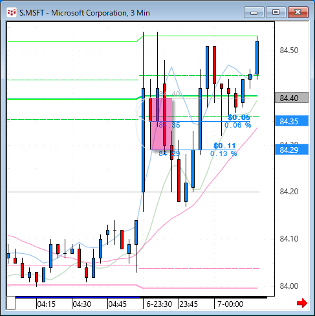
Task: Click the 84.50 price scale label
Action: point(289,51)
